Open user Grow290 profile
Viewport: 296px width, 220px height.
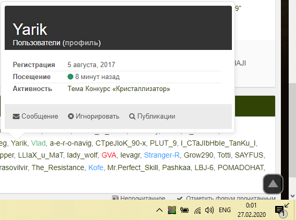click(199, 155)
